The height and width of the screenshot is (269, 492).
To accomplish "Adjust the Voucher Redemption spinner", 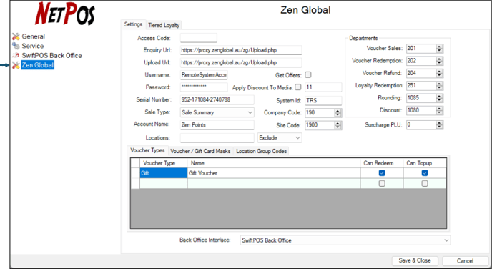I will coord(439,61).
